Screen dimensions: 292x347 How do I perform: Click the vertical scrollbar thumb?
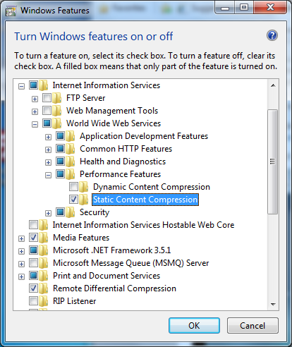pos(273,162)
